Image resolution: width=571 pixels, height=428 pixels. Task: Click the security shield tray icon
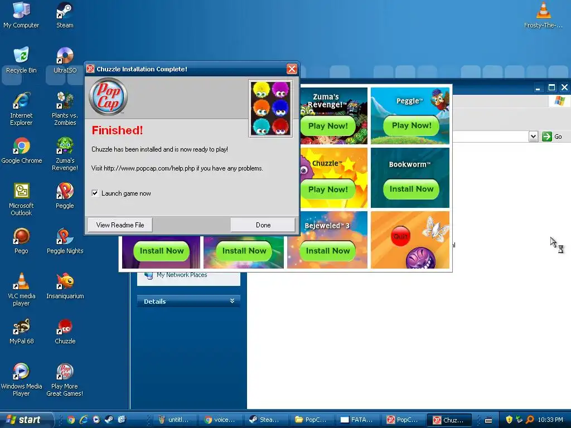tap(509, 420)
